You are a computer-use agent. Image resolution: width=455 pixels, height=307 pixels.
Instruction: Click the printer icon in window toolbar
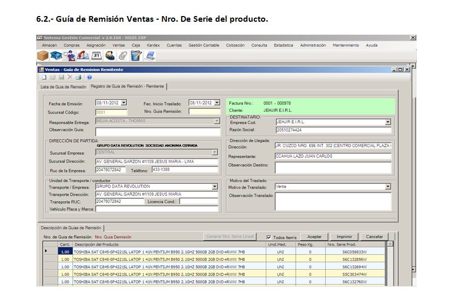(78, 77)
